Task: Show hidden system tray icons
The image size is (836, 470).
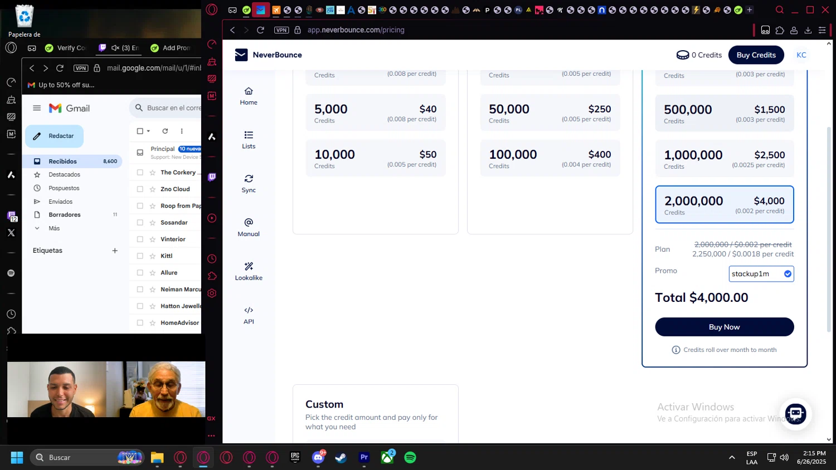Action: pyautogui.click(x=732, y=457)
